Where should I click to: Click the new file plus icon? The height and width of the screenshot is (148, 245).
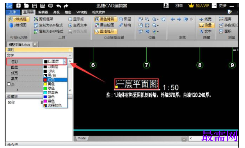pyautogui.click(x=18, y=6)
